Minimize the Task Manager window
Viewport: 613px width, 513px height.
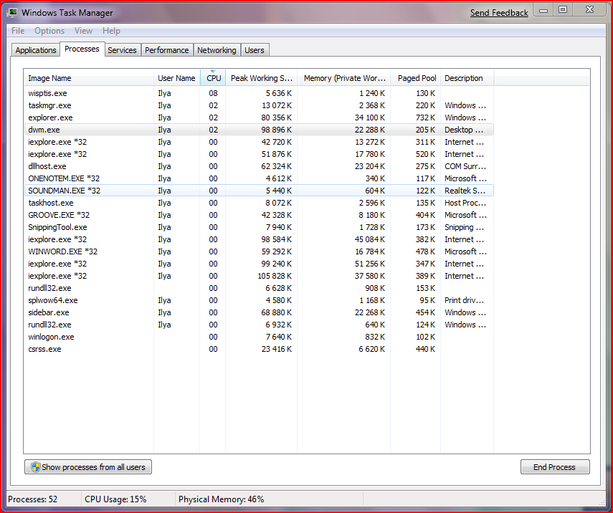543,11
